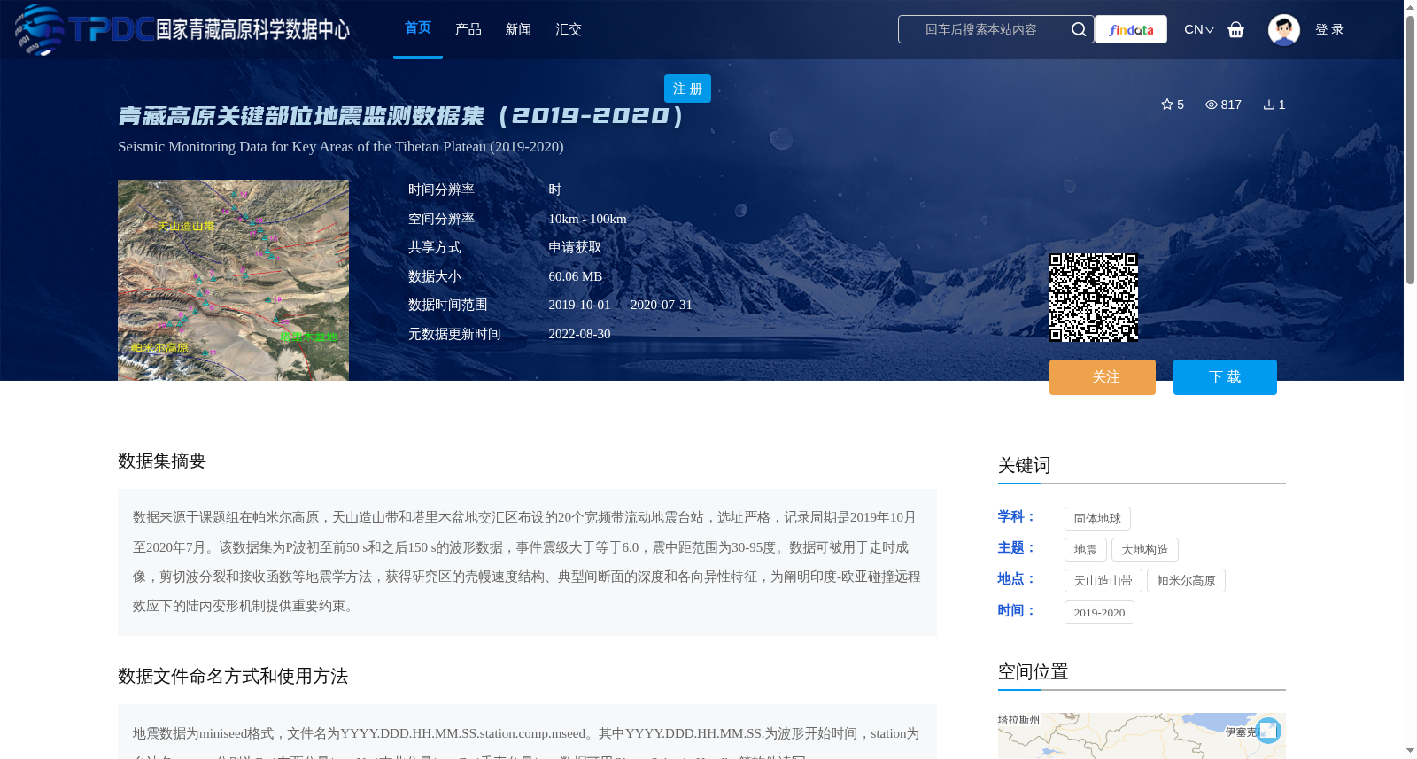Open the dataset satellite map thumbnail
Image resolution: width=1417 pixels, height=759 pixels.
[233, 280]
